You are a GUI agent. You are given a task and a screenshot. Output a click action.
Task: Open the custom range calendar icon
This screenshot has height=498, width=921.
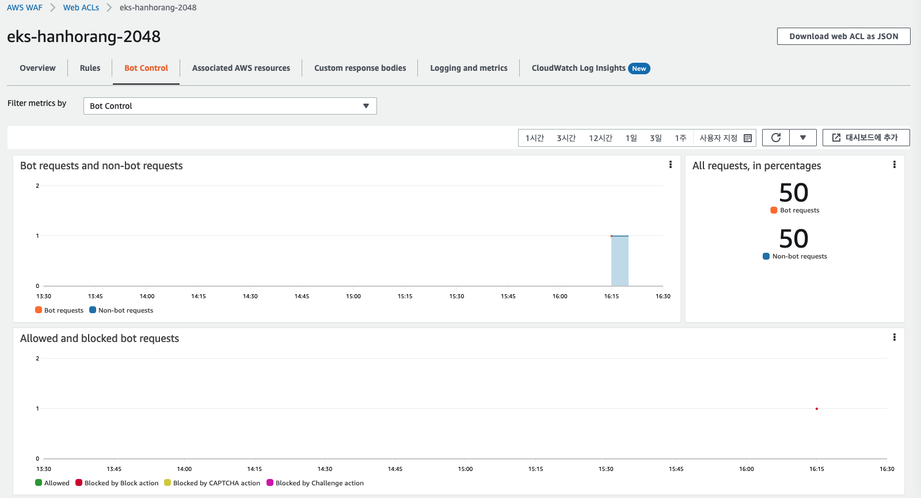coord(748,138)
